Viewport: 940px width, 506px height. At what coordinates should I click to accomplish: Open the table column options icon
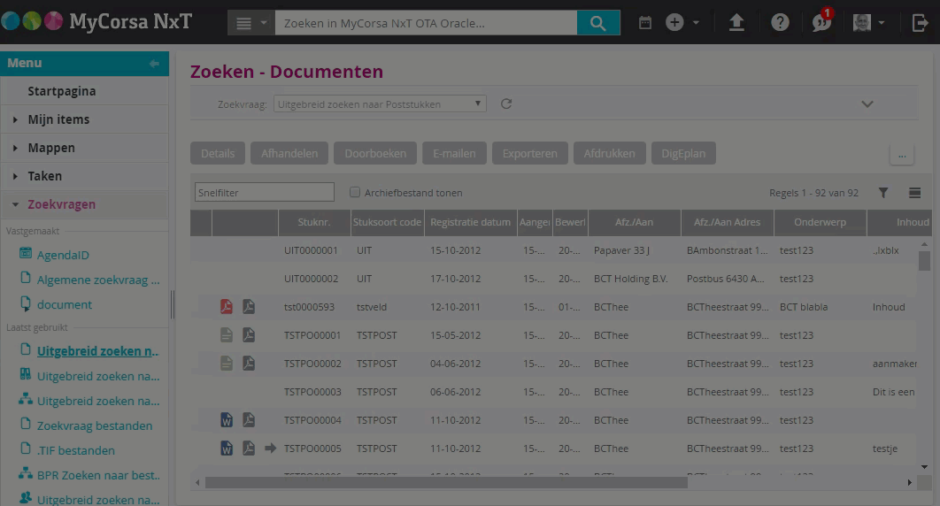[914, 193]
